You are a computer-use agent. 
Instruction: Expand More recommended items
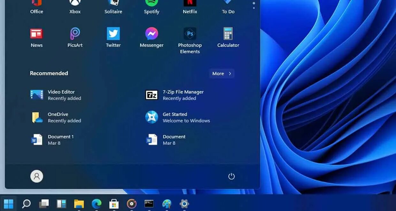pyautogui.click(x=222, y=74)
